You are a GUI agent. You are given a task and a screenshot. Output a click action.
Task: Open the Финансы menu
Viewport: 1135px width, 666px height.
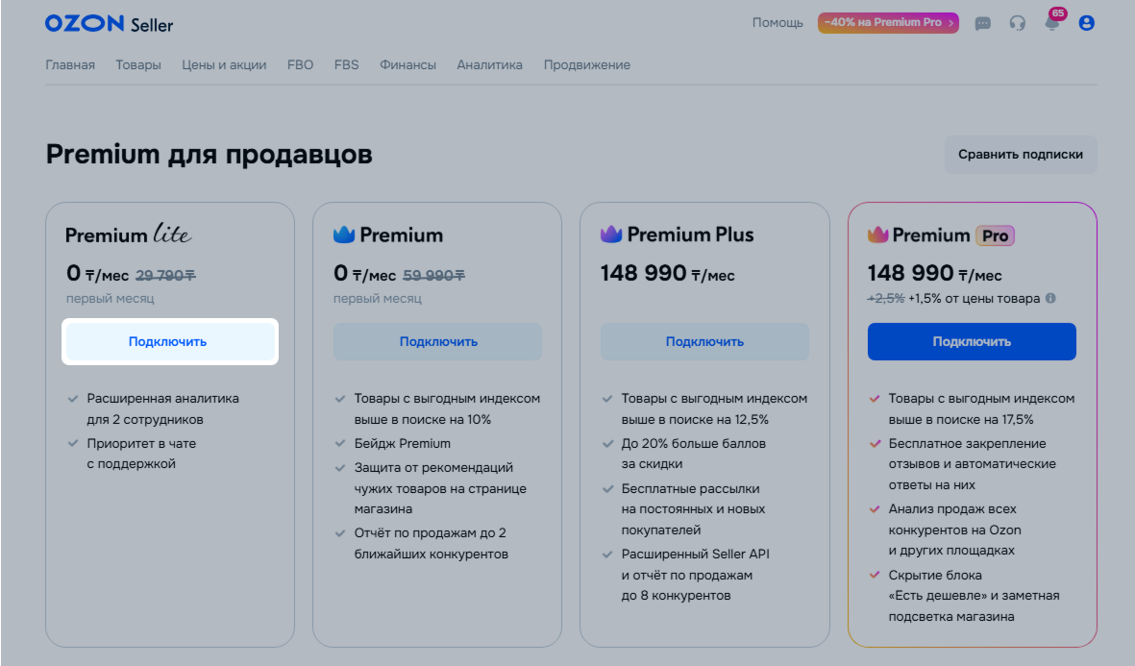pos(407,65)
